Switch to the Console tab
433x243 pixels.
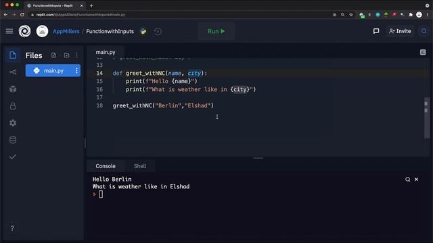[x=106, y=166]
